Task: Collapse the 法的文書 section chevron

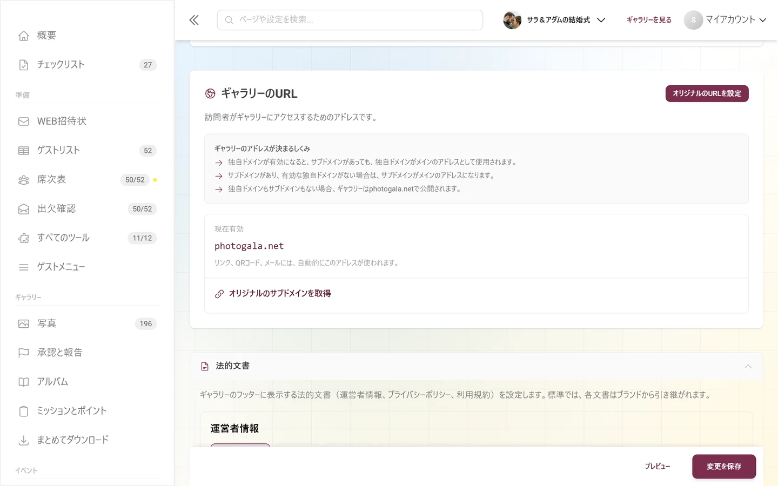Action: pyautogui.click(x=748, y=367)
